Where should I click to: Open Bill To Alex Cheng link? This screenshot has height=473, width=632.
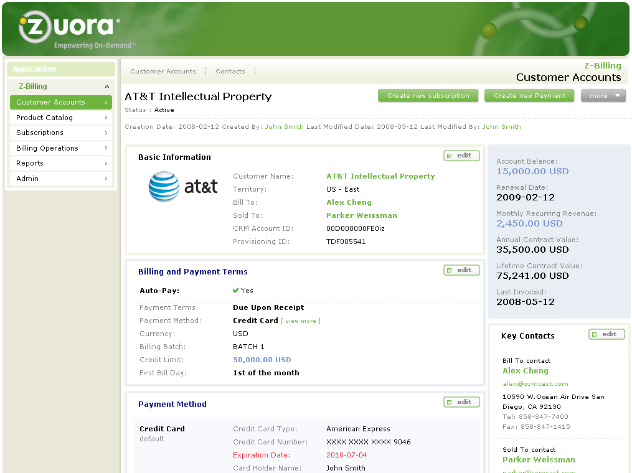349,202
